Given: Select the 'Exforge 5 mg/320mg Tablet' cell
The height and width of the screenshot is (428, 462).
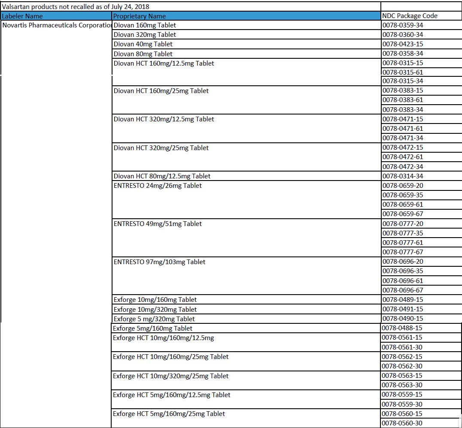Looking at the screenshot, I should coord(246,319).
